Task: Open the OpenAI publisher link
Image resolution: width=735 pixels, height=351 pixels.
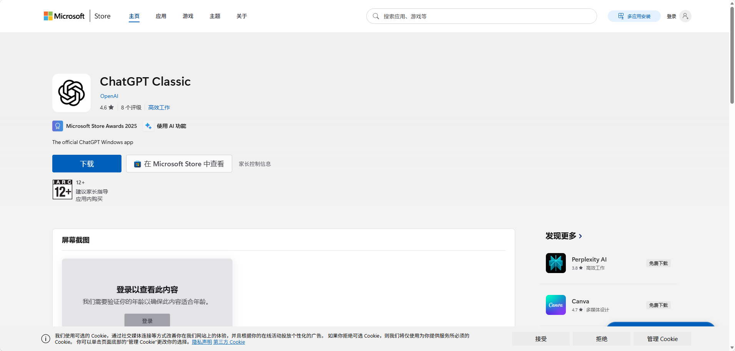Action: (x=109, y=96)
